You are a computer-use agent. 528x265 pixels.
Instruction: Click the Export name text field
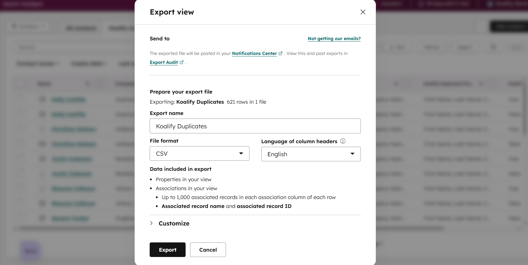click(x=255, y=126)
